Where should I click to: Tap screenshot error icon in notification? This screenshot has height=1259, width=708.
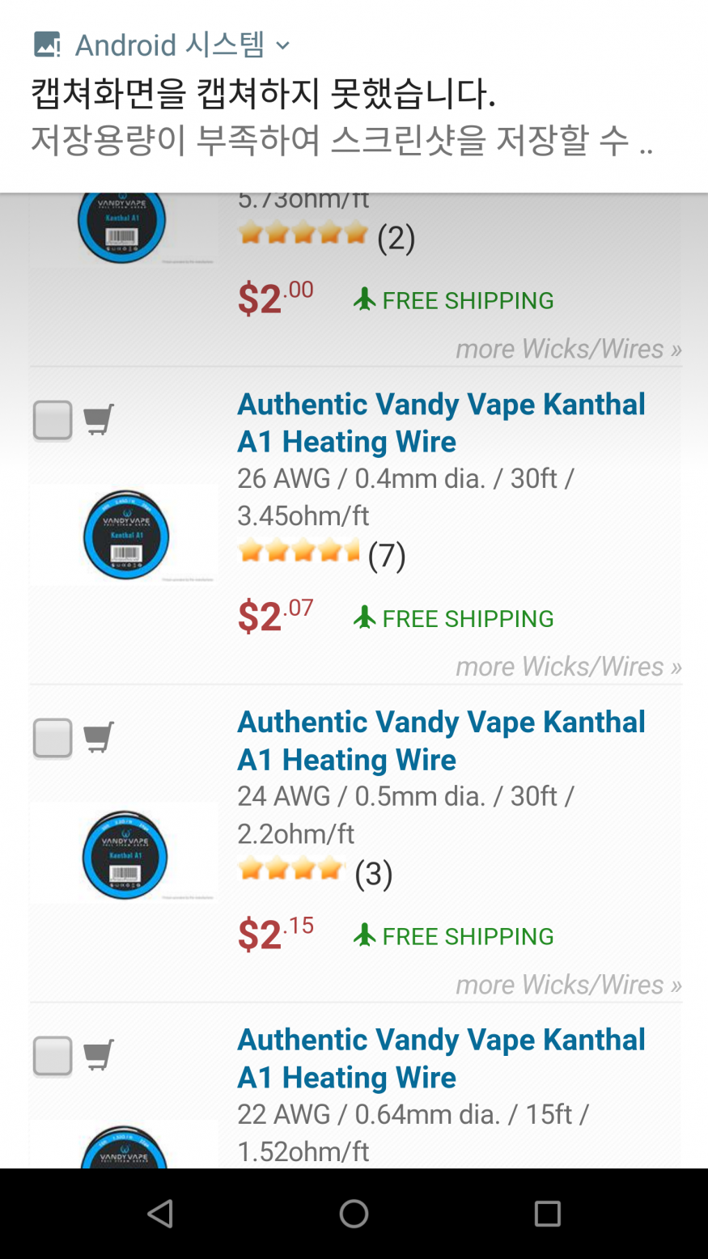47,45
